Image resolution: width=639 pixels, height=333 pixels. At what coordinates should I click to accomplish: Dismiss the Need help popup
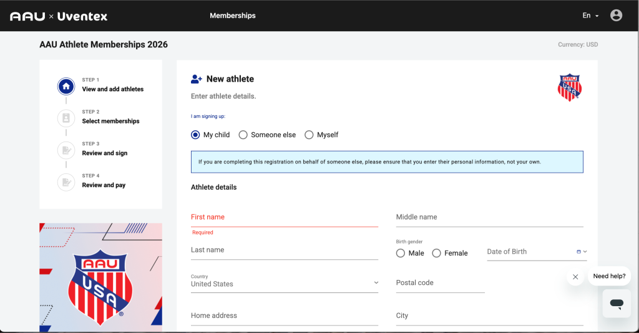(575, 277)
